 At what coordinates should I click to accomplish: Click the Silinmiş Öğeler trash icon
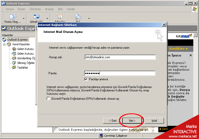(14, 63)
